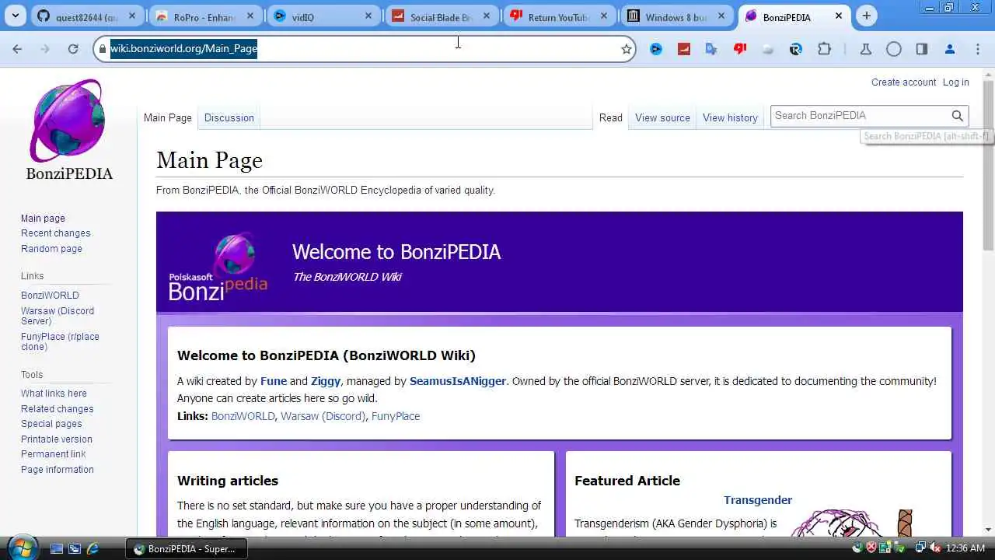Open a new tab with the plus button
995x560 pixels.
click(867, 16)
